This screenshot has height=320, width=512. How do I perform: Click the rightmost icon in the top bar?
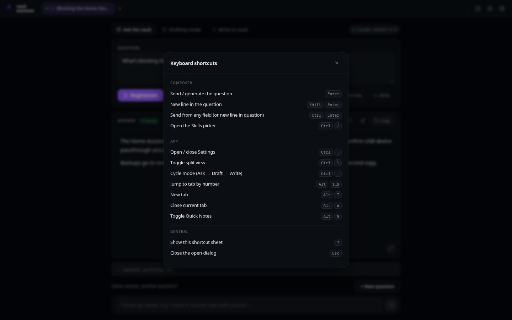(x=502, y=9)
